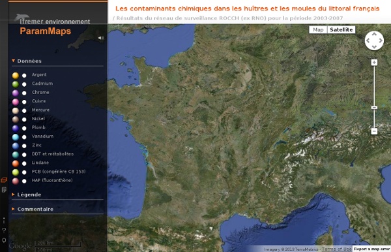Click the upper zoom slider track
The image size is (391, 252).
374,86
